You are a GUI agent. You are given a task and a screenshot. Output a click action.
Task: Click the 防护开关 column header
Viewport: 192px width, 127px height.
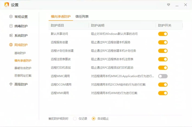[165, 26]
